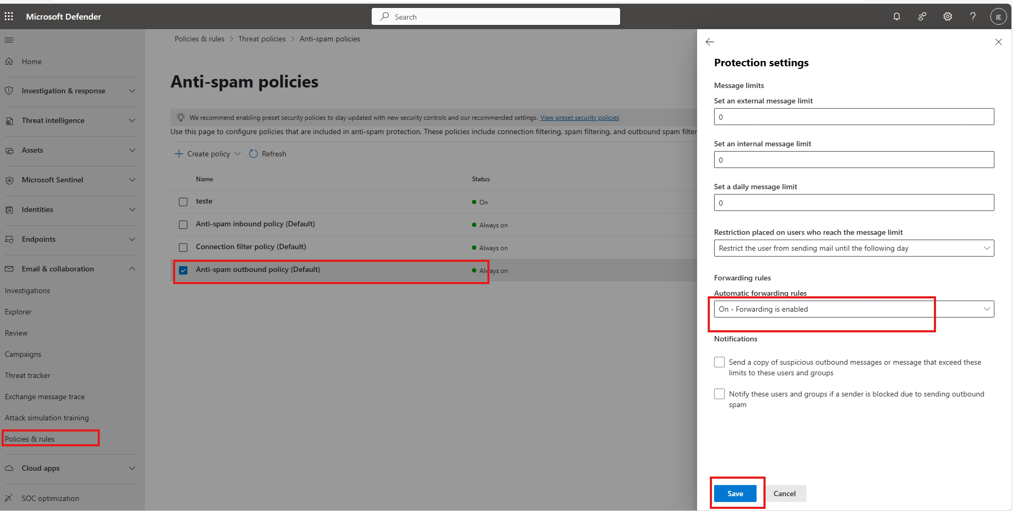Click the Assets icon in sidebar
This screenshot has height=511, width=1013.
tap(9, 151)
